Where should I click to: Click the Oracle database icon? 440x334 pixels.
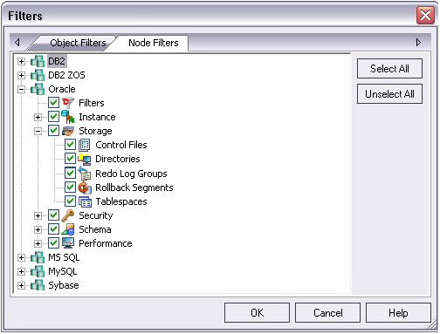(38, 89)
